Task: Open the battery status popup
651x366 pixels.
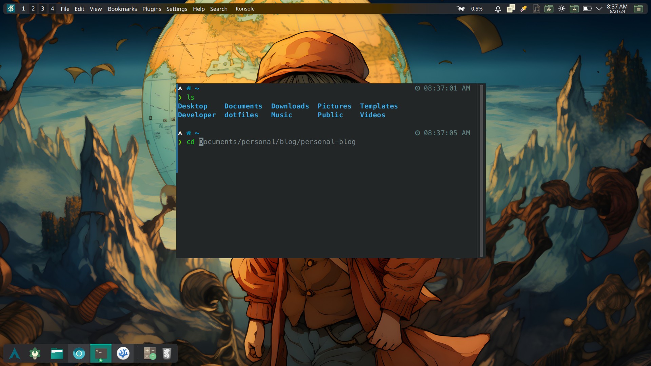Action: [x=587, y=9]
